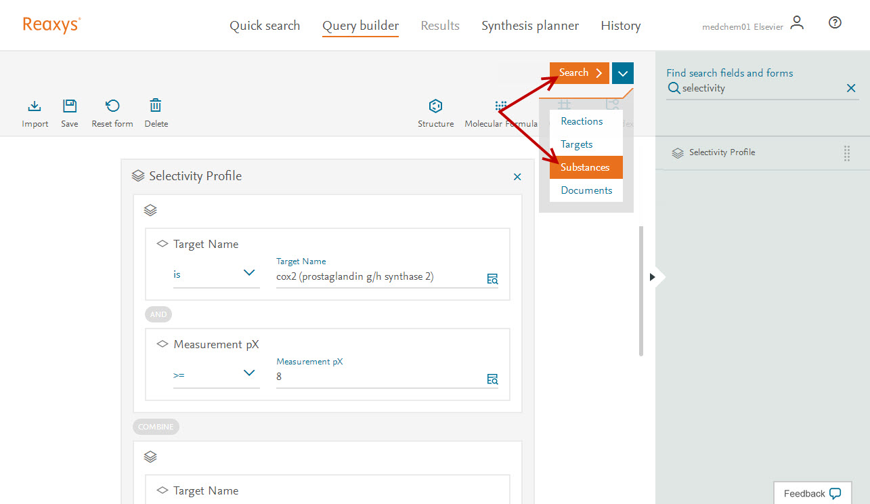Open the help question mark icon
This screenshot has width=870, height=504.
tap(835, 23)
